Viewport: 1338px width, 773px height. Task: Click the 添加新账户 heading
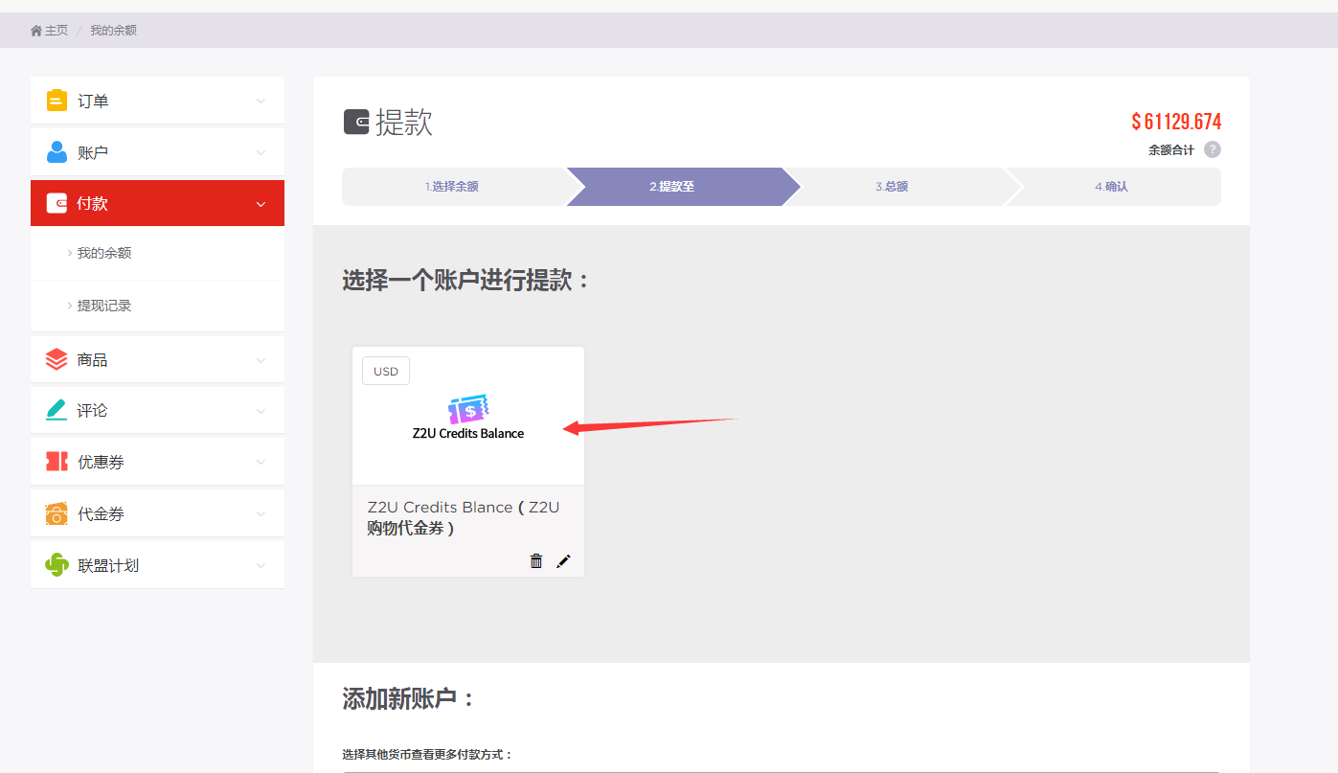[409, 699]
